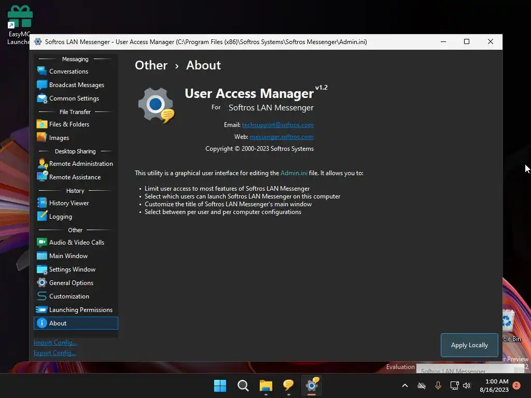
Task: Click the Customization S-shaped icon
Action: pos(41,296)
